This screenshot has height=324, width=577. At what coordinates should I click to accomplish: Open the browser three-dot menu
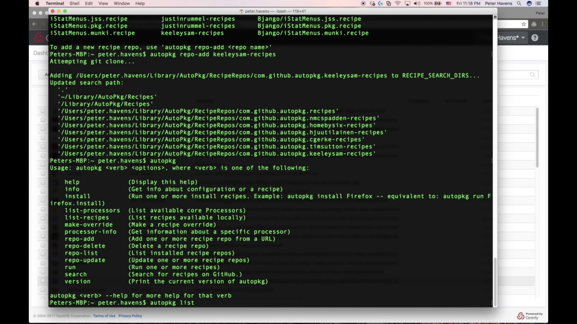click(x=542, y=24)
